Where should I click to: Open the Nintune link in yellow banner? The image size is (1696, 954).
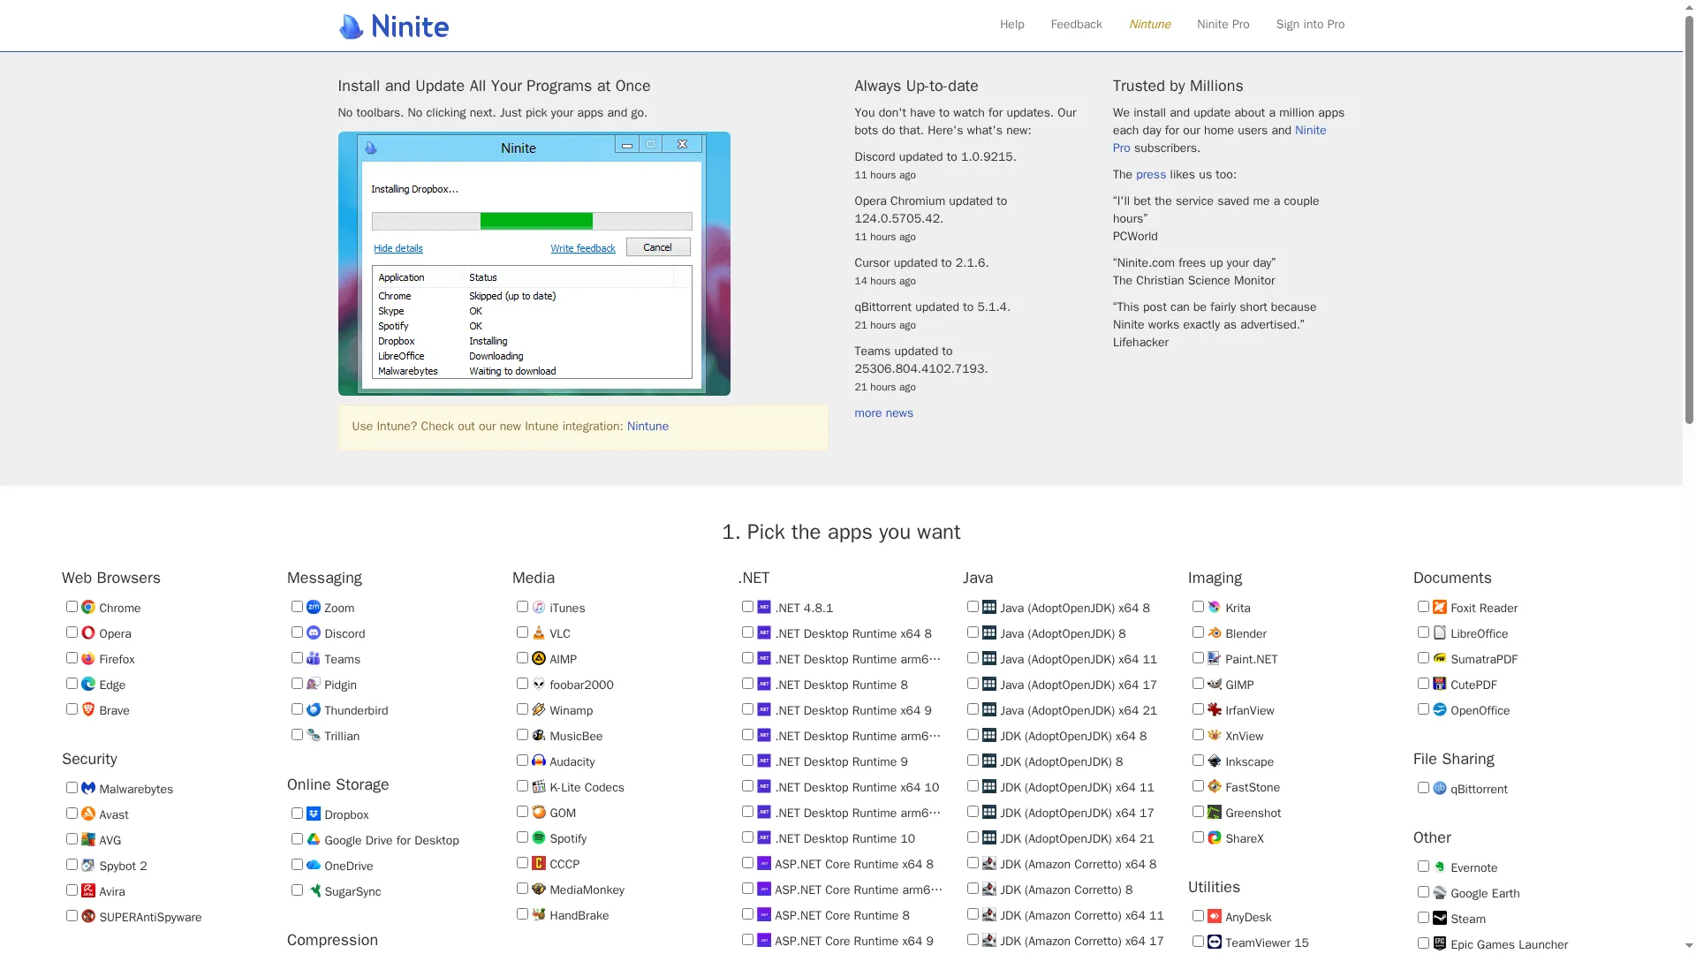click(647, 427)
